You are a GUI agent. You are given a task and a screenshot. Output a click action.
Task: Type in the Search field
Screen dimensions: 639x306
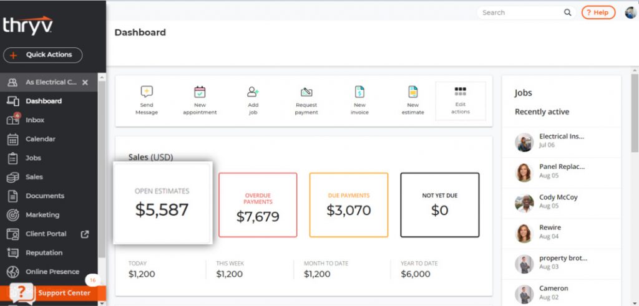(521, 12)
